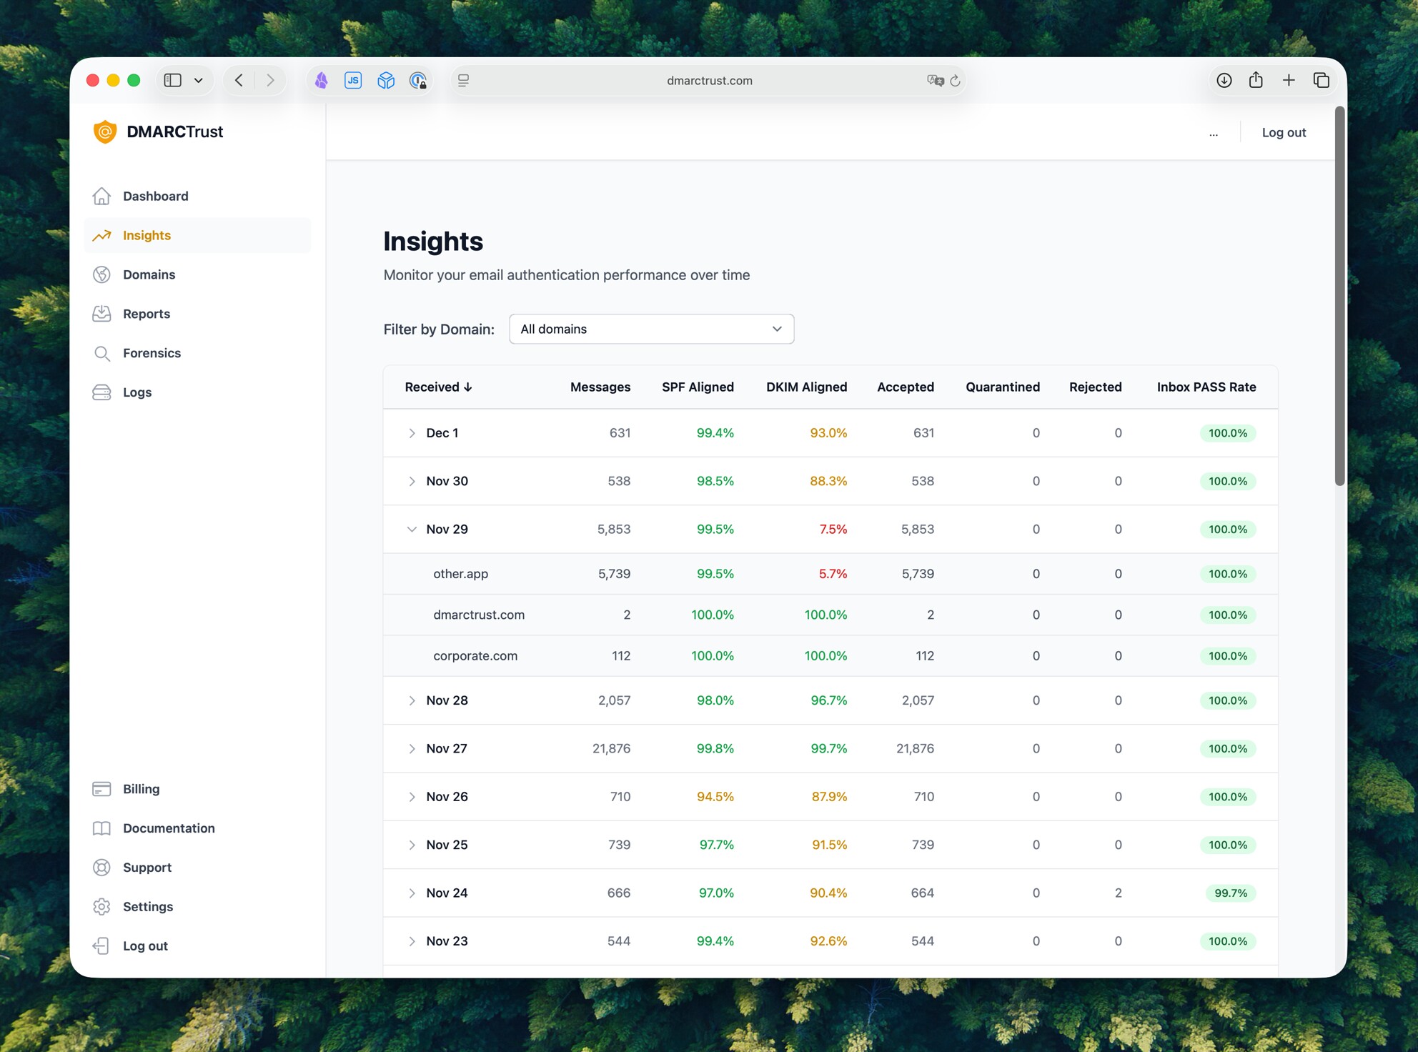Open the Logs sidebar item
This screenshot has height=1052, width=1418.
tap(137, 392)
